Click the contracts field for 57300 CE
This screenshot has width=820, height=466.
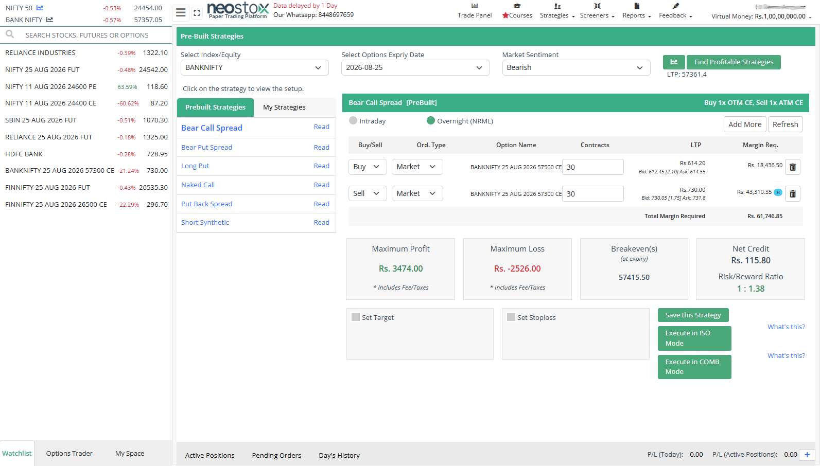(593, 194)
